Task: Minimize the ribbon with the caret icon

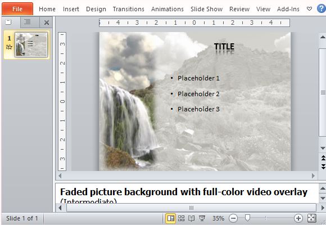Action: tap(309, 9)
